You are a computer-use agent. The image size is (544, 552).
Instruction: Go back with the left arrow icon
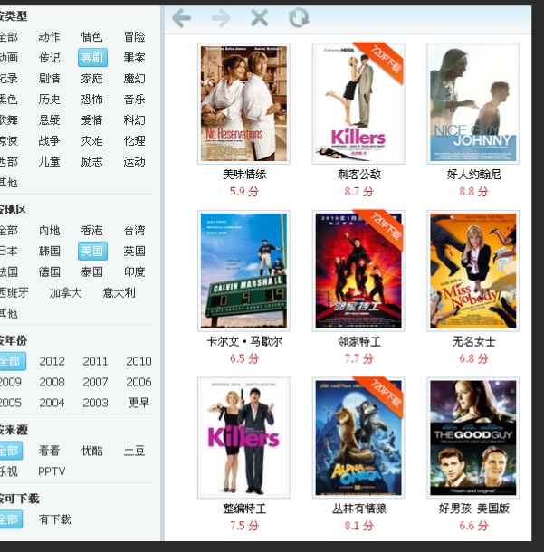(182, 18)
